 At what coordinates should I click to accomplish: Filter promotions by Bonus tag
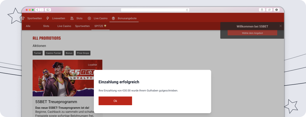[x=69, y=53]
